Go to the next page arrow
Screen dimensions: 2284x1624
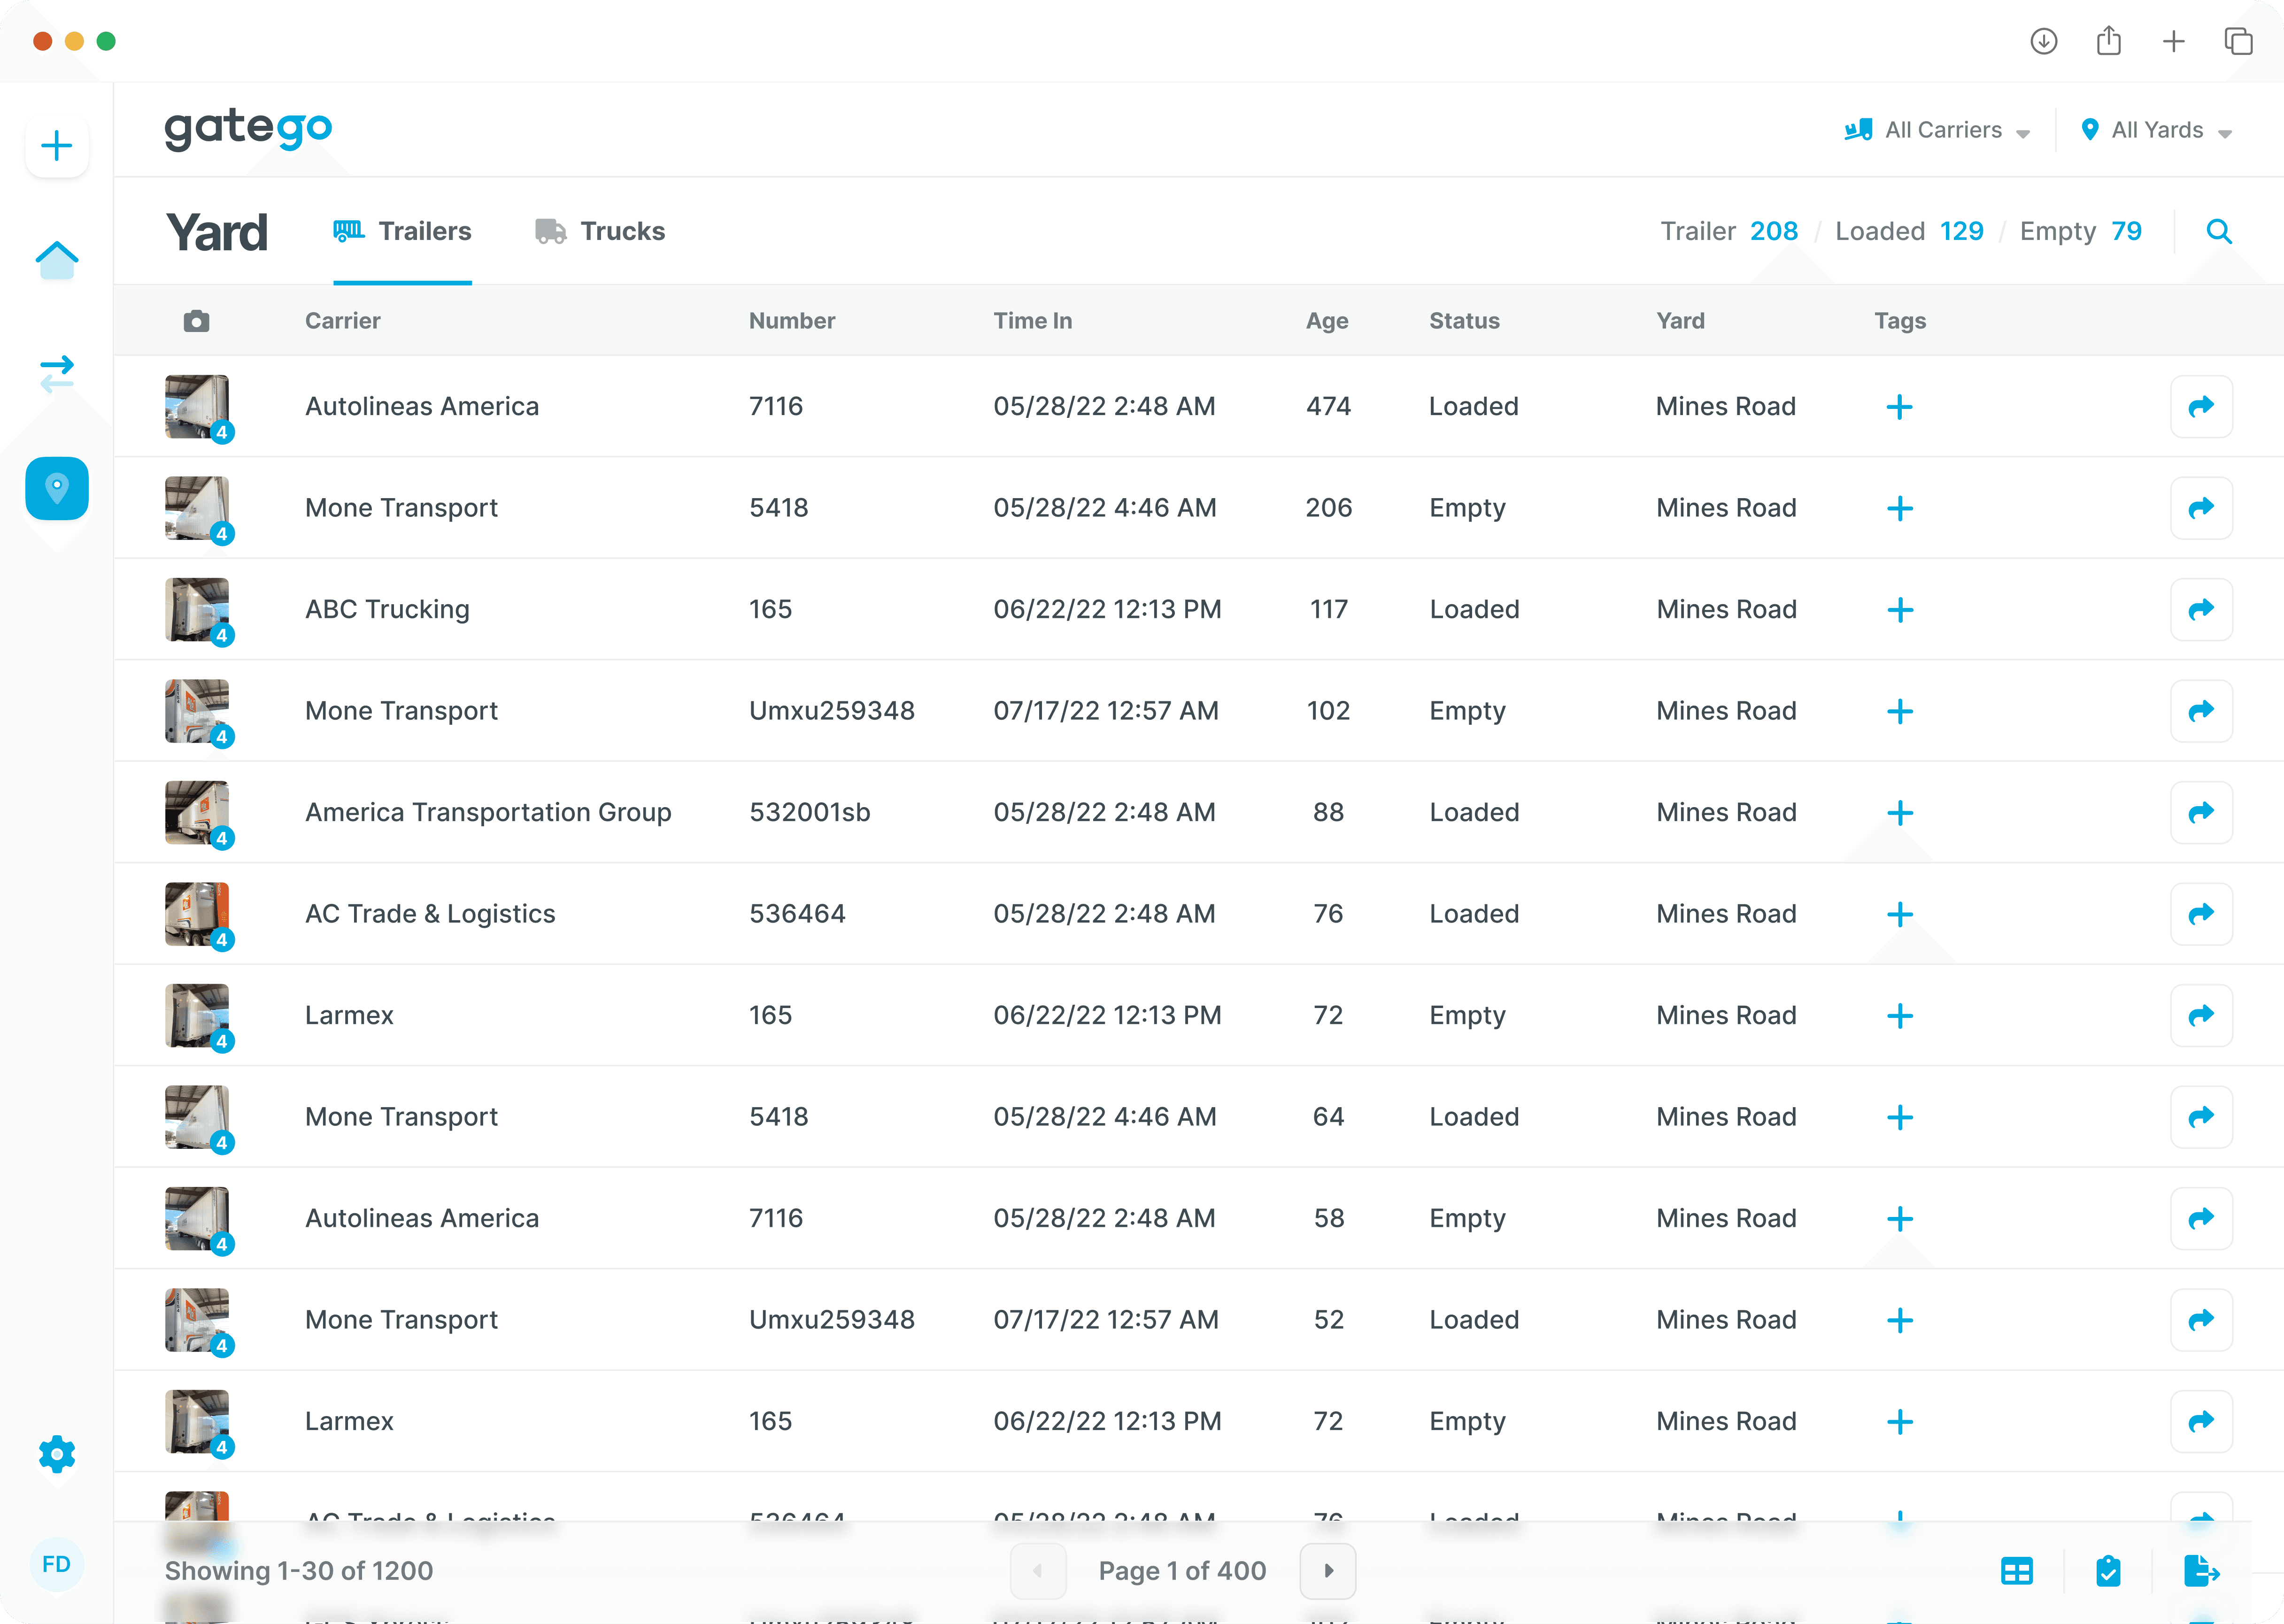[x=1328, y=1571]
